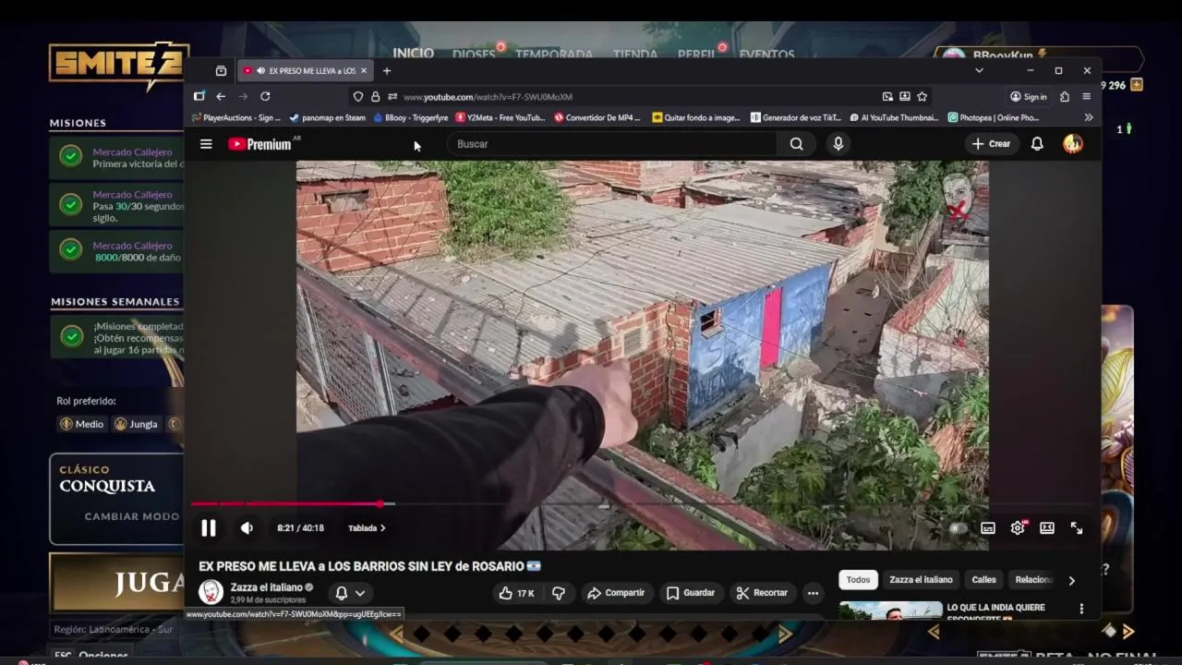1182x665 pixels.
Task: Mute the video with the volume icon
Action: pos(247,528)
